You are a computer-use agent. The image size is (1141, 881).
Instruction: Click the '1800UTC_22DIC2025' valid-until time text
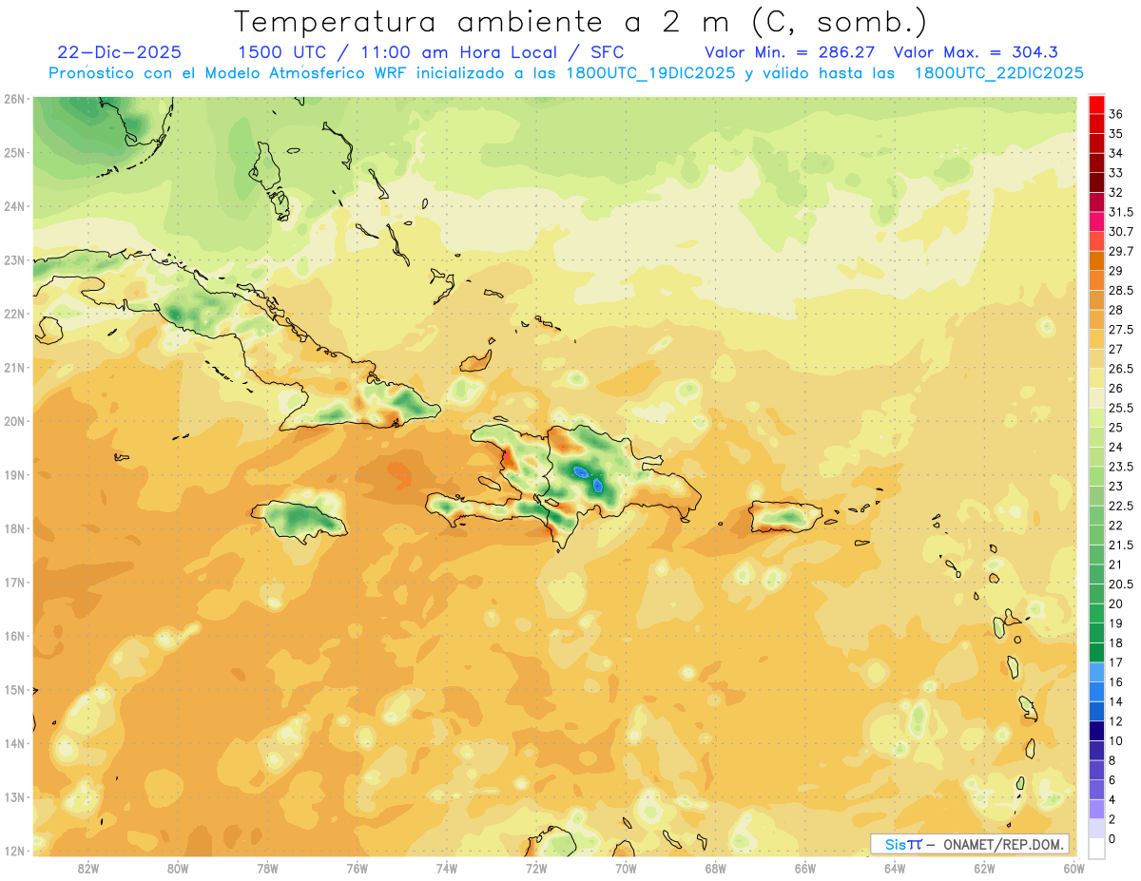coord(999,73)
